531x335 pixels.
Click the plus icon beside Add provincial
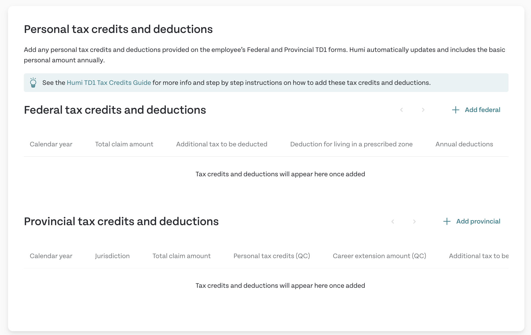pos(447,221)
